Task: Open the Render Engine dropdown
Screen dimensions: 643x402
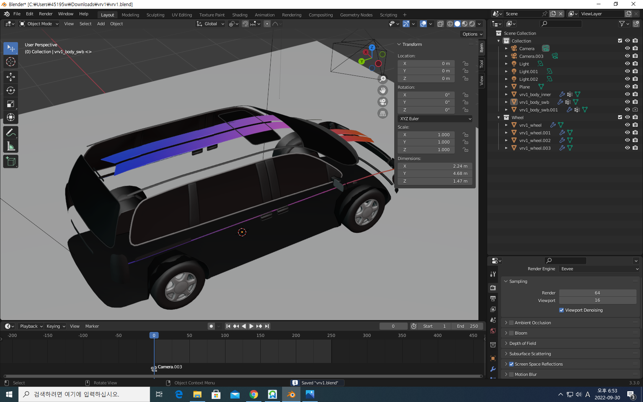Action: pyautogui.click(x=599, y=269)
